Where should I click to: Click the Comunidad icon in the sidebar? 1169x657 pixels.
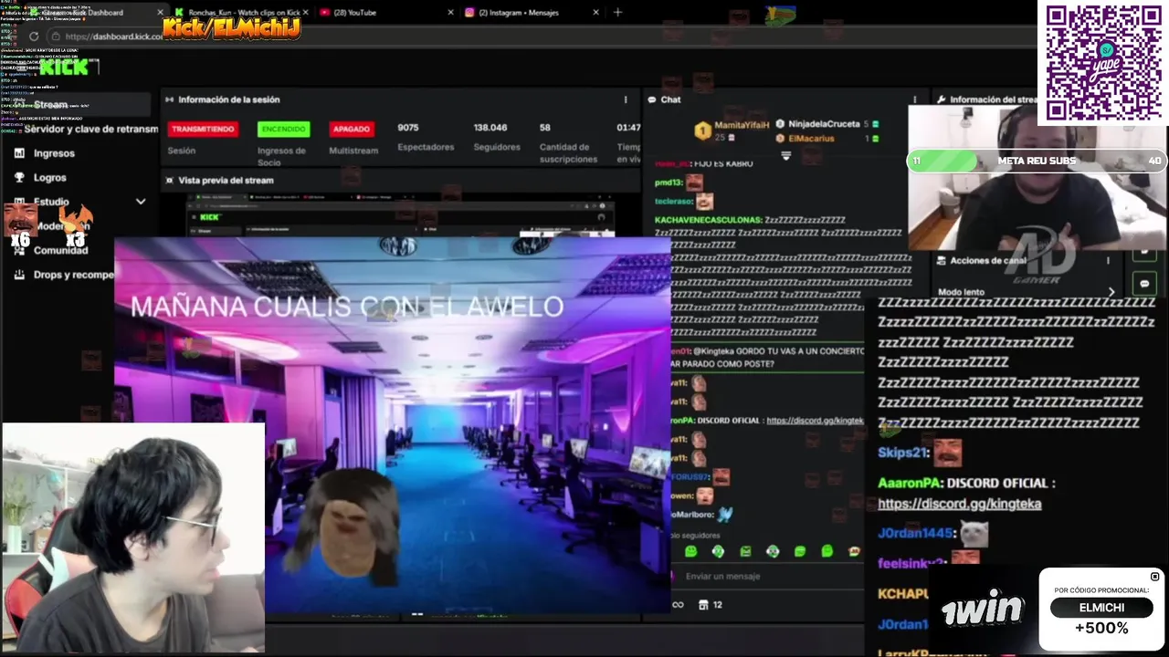point(19,249)
